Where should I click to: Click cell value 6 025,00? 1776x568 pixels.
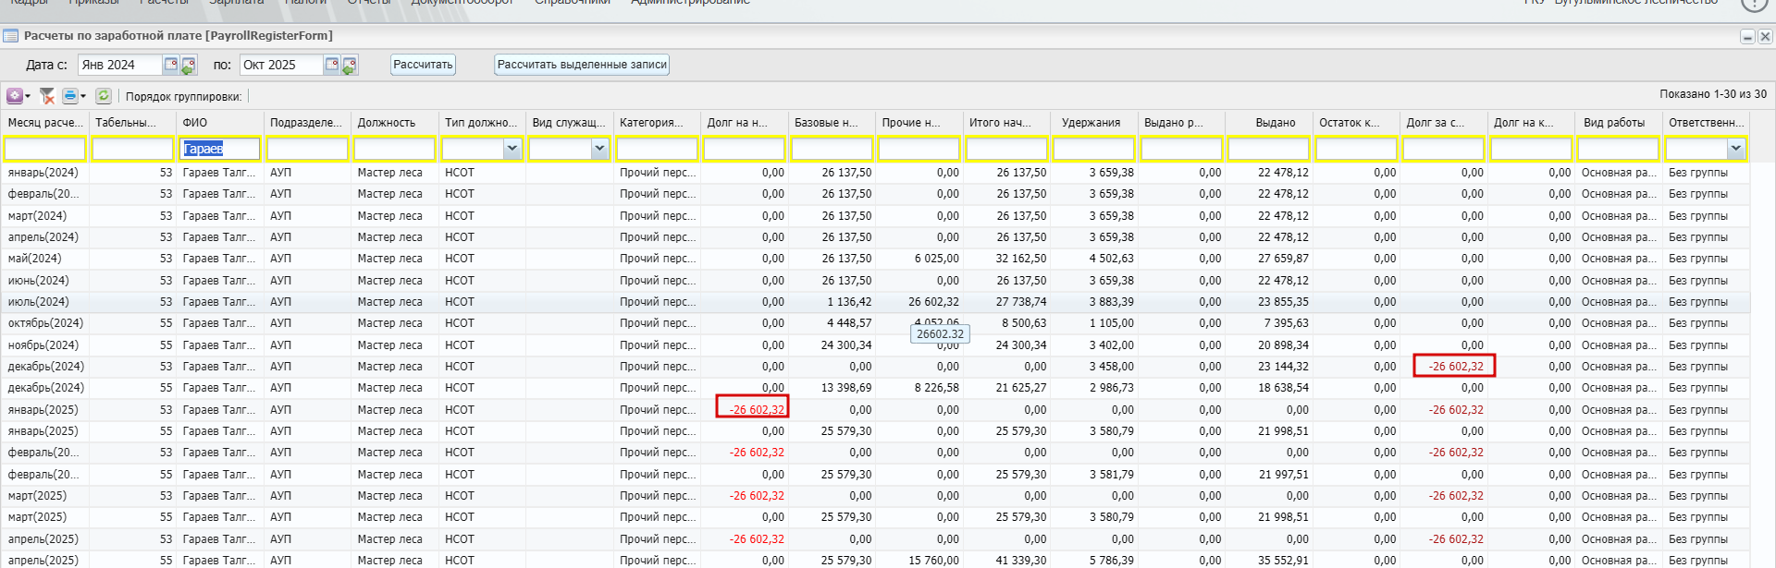(x=937, y=259)
